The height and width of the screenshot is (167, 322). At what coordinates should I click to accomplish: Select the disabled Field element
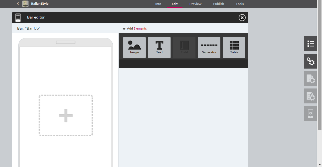tap(184, 48)
